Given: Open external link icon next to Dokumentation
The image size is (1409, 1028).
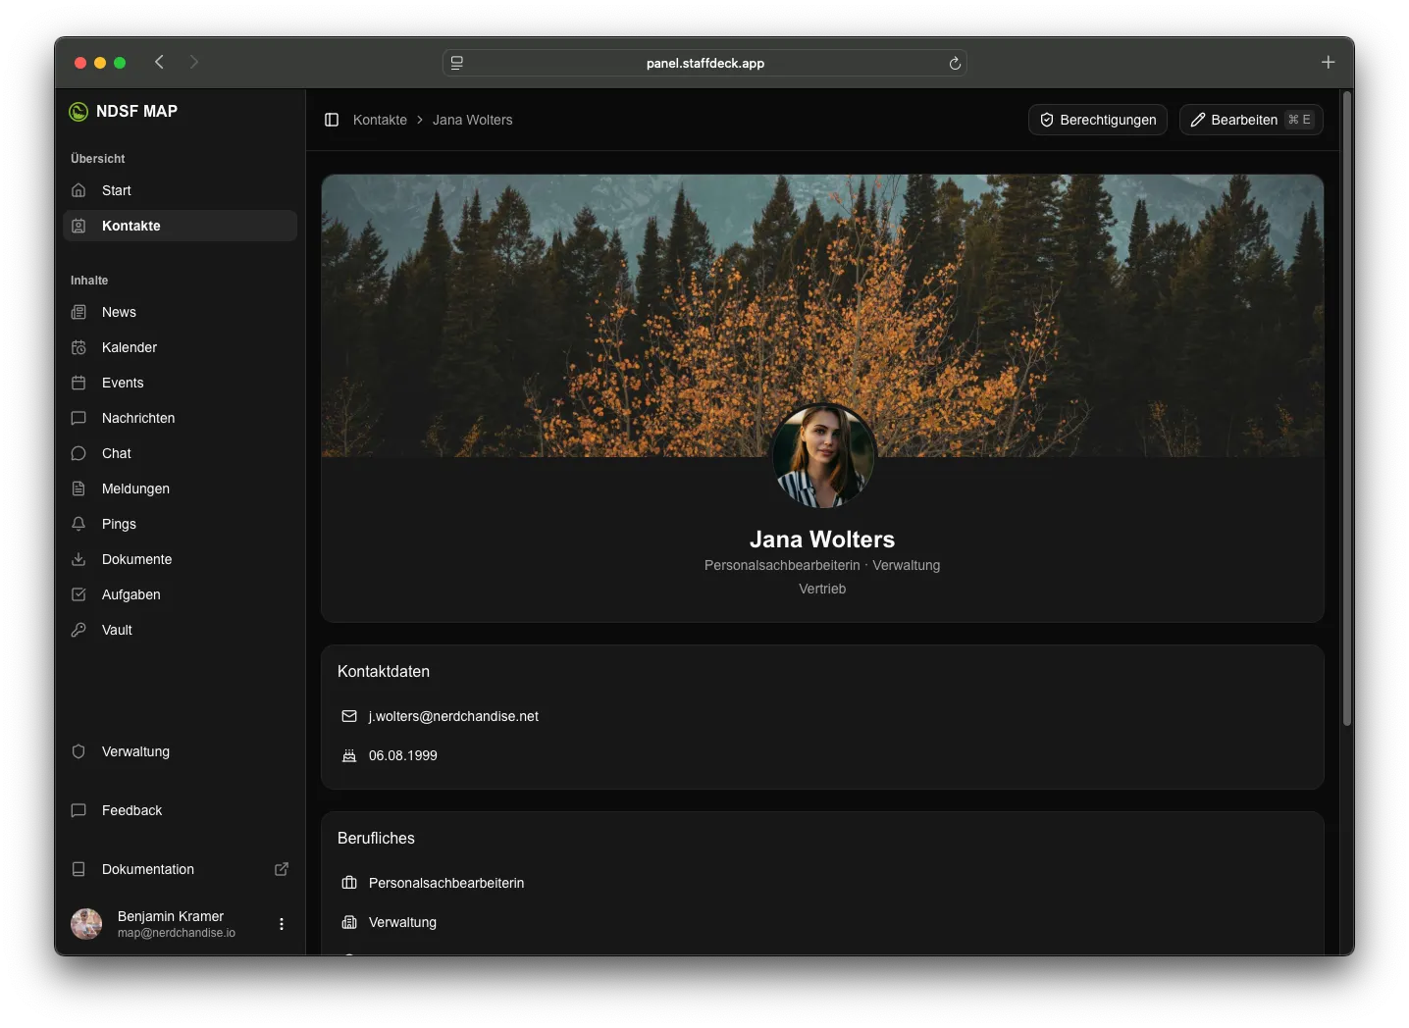Looking at the screenshot, I should tap(282, 869).
